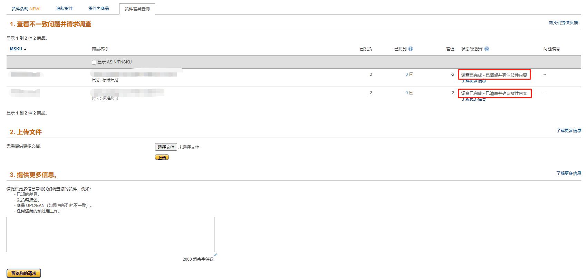This screenshot has height=279, width=587.
Task: Expand found-quantity dropdown in second product row
Action: click(411, 93)
